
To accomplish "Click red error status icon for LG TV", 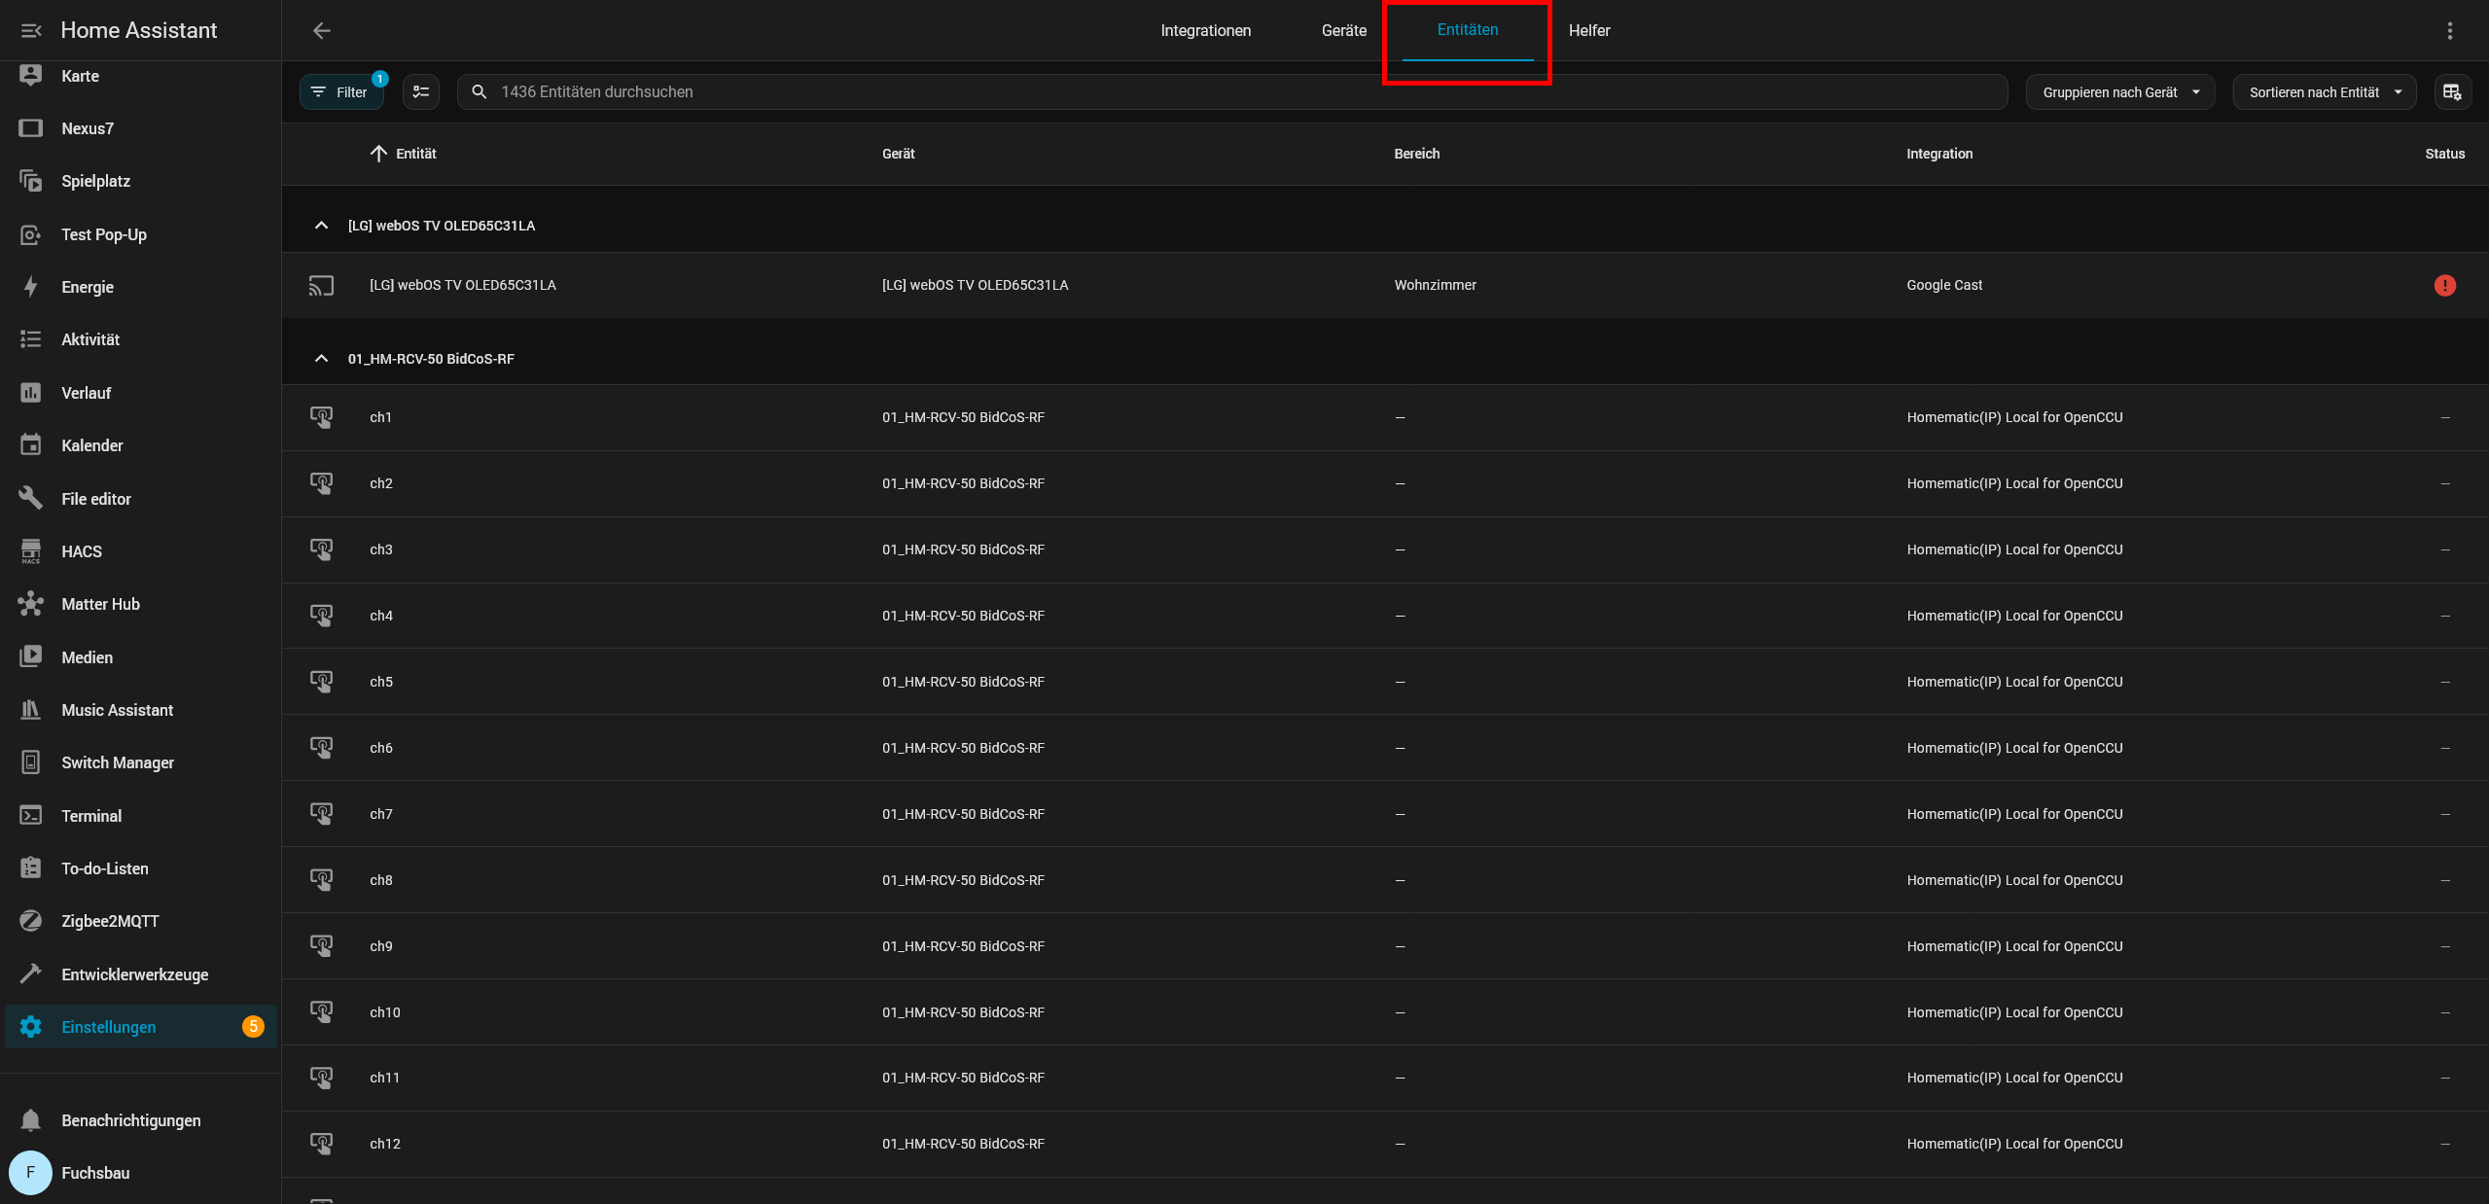I will pyautogui.click(x=2444, y=285).
